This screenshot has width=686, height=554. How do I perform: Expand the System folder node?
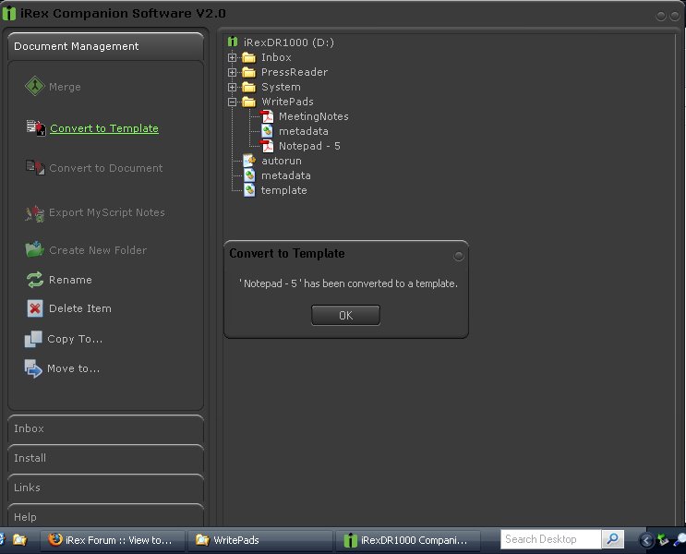coord(233,87)
